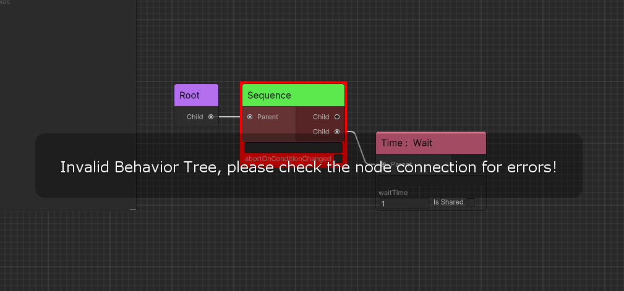Click the Sequence node's second Child port
The height and width of the screenshot is (291, 624).
tap(337, 132)
